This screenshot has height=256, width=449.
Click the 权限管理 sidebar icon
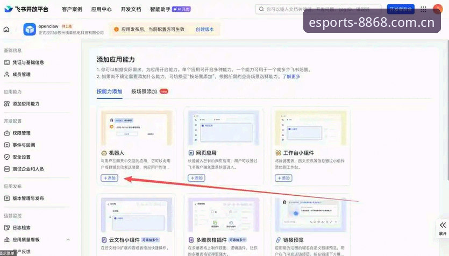7,133
